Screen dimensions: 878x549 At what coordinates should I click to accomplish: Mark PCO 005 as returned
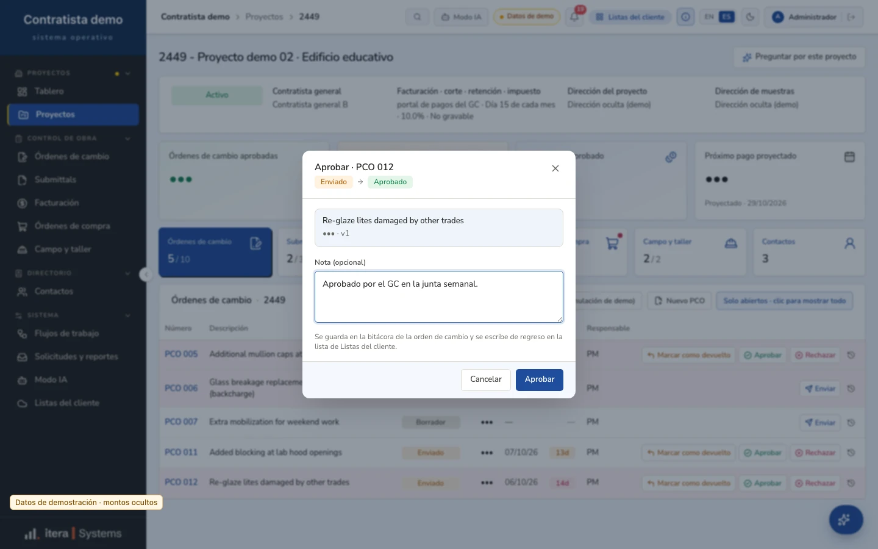688,355
